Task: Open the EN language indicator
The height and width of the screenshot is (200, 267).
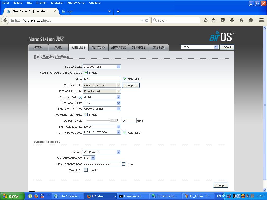Action: [x=219, y=196]
